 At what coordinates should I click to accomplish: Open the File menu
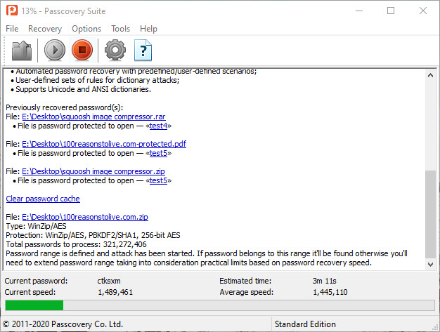pyautogui.click(x=12, y=29)
